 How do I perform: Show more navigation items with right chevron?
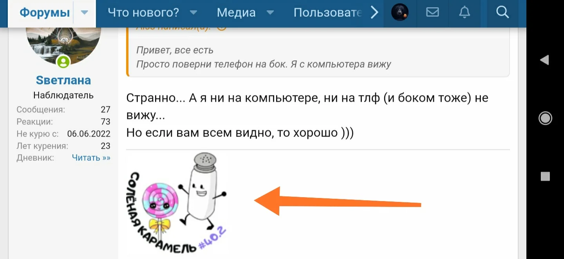[374, 13]
